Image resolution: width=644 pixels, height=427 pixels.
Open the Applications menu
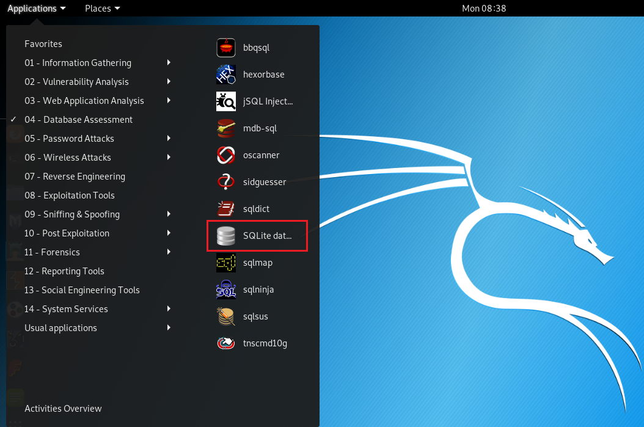click(37, 8)
